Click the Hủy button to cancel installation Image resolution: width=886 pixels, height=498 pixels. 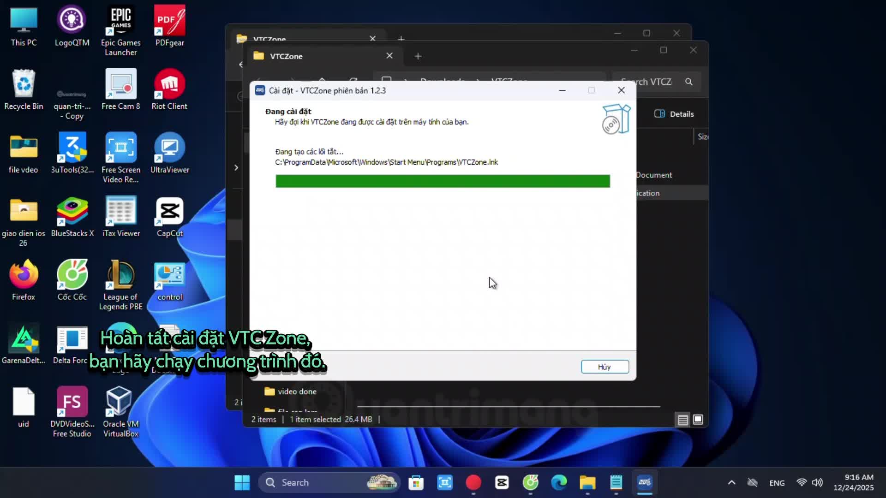[x=605, y=367]
